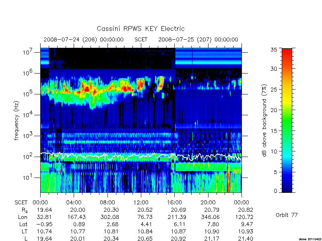The image size is (322, 241).
Task: Click local time value '10.87'
Action: (x=178, y=231)
